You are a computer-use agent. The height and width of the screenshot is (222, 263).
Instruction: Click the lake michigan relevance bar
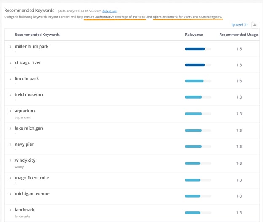[198, 131]
